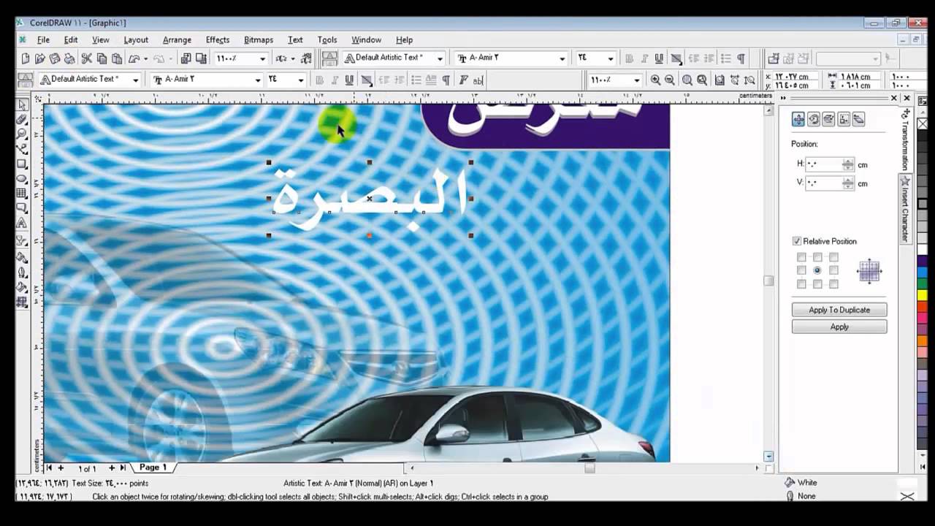Select the Pick tool in the toolbox
935x526 pixels.
coord(22,104)
